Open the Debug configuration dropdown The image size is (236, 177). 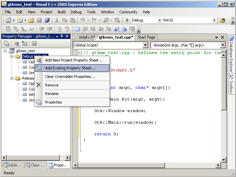(159, 21)
